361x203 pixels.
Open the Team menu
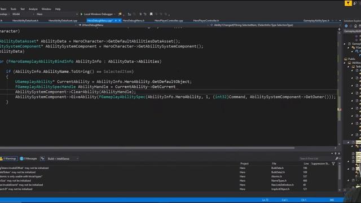tap(3, 9)
